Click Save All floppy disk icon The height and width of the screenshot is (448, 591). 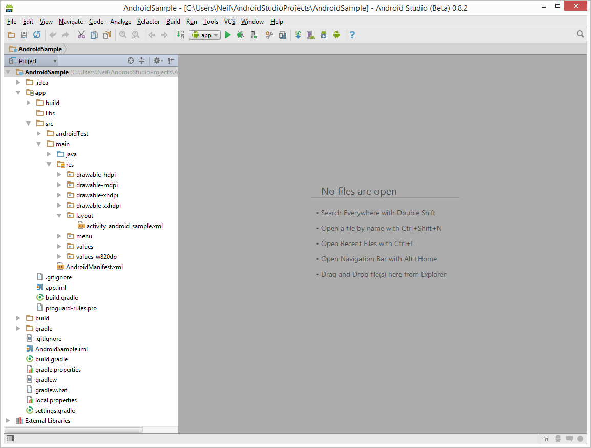point(24,35)
